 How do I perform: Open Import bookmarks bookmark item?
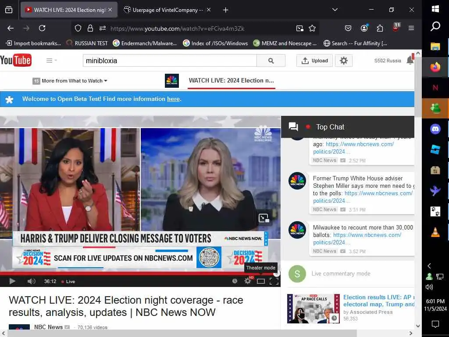33,43
